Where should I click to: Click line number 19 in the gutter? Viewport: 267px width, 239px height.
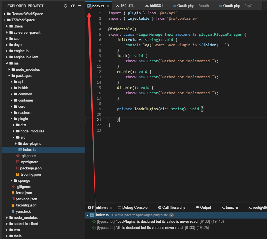(x=99, y=109)
